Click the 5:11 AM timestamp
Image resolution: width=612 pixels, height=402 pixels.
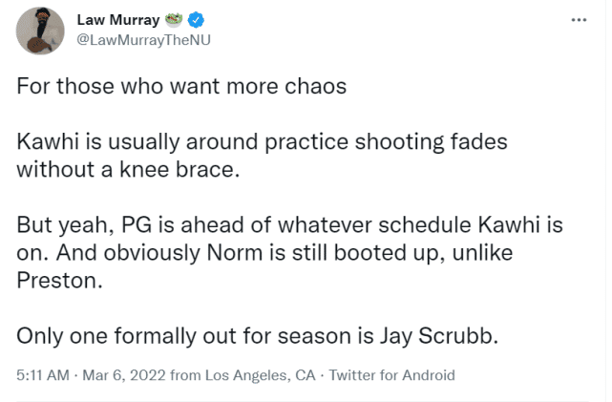coord(42,375)
